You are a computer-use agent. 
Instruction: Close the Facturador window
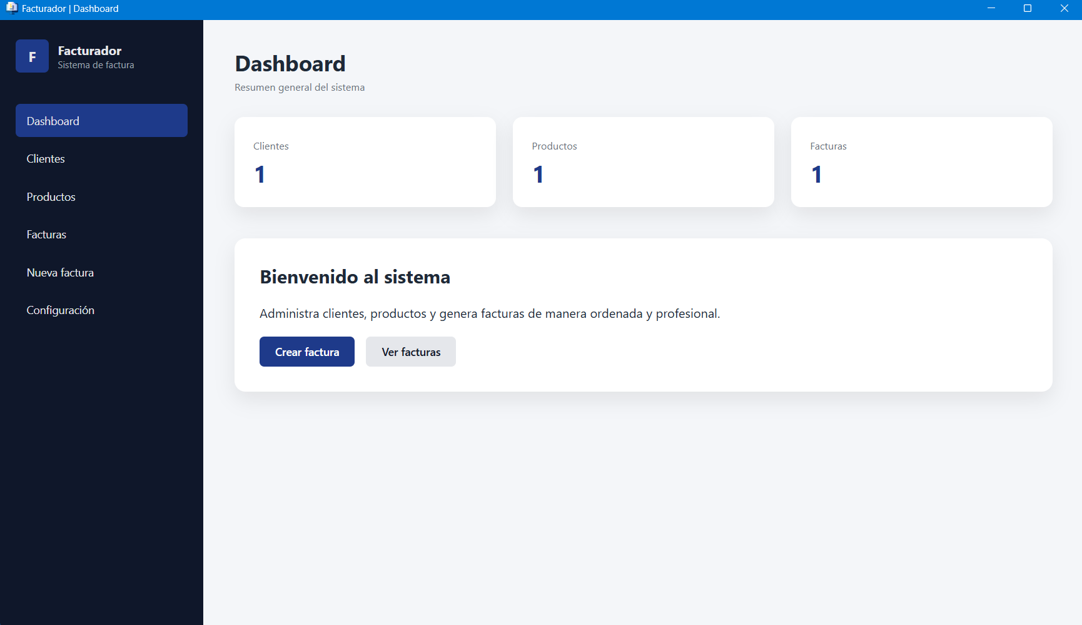(1064, 8)
